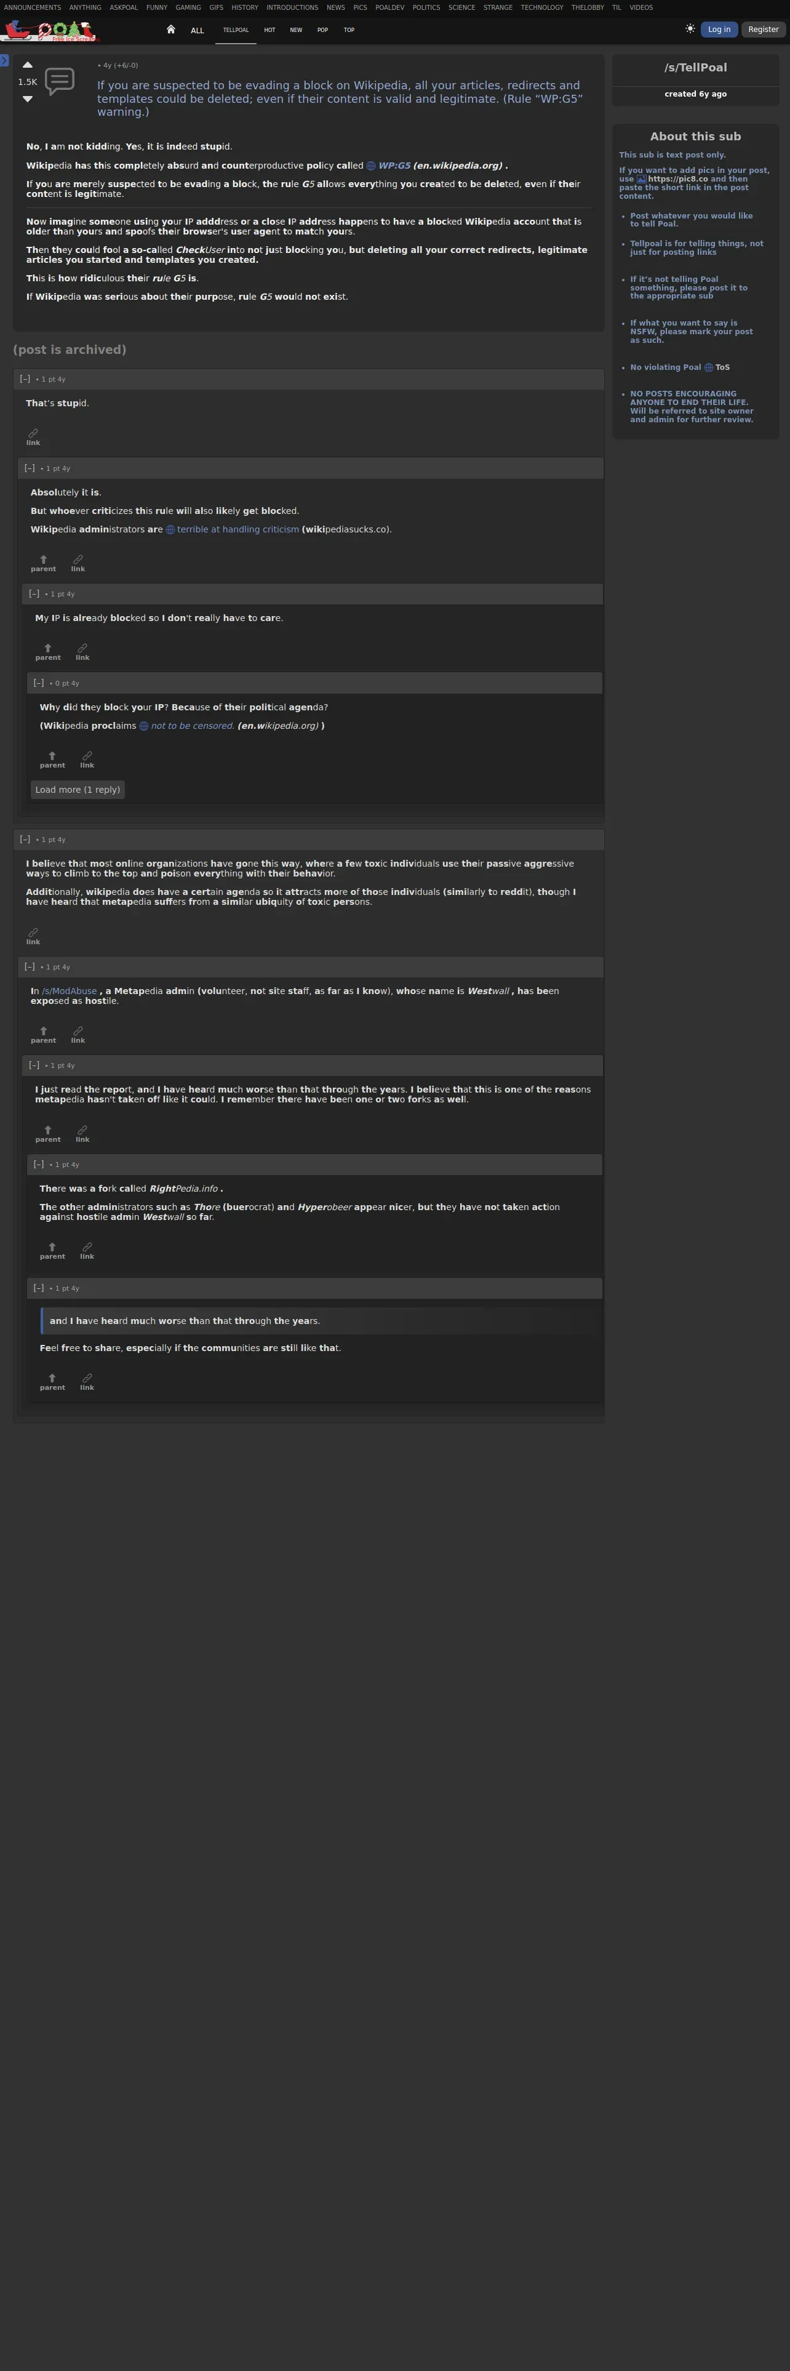The height and width of the screenshot is (2371, 790).
Task: Expand the blue left sidebar chevron
Action: coord(4,61)
